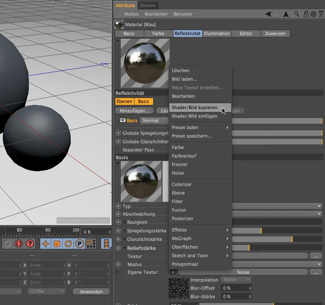
Task: Click the concentric-circle mode lock icon
Action: (314, 14)
